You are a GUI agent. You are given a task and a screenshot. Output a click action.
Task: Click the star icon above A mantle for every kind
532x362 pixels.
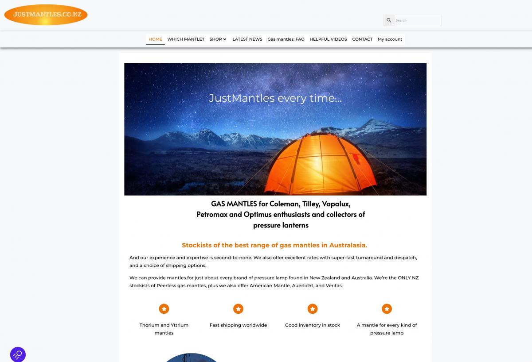[387, 308]
